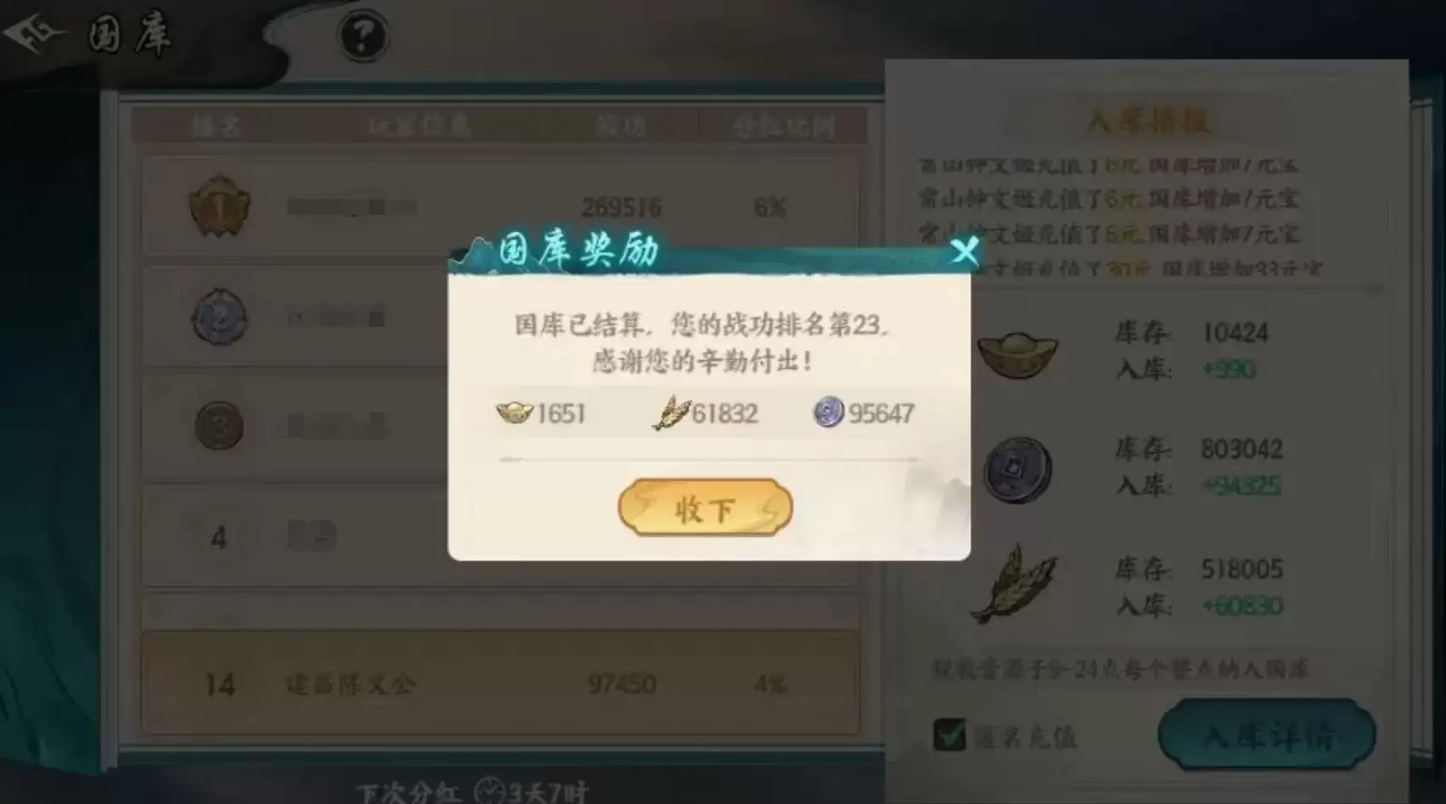Click the 收下 button to claim rewards
This screenshot has height=804, width=1446.
click(x=705, y=508)
